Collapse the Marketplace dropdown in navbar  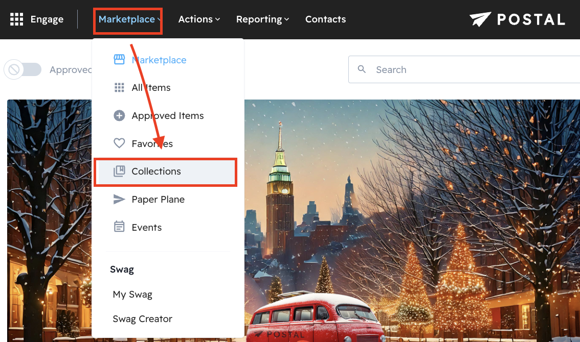click(x=129, y=19)
